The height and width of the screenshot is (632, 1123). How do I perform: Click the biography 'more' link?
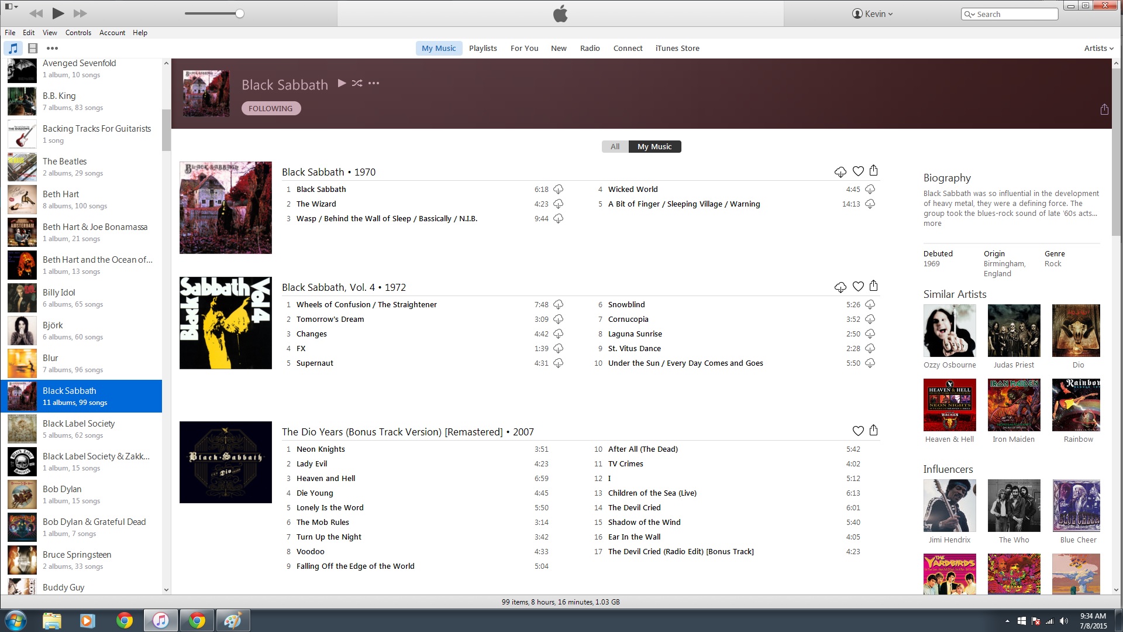[x=932, y=224]
